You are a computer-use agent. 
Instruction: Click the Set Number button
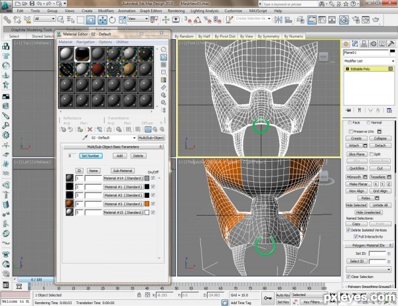pos(91,156)
